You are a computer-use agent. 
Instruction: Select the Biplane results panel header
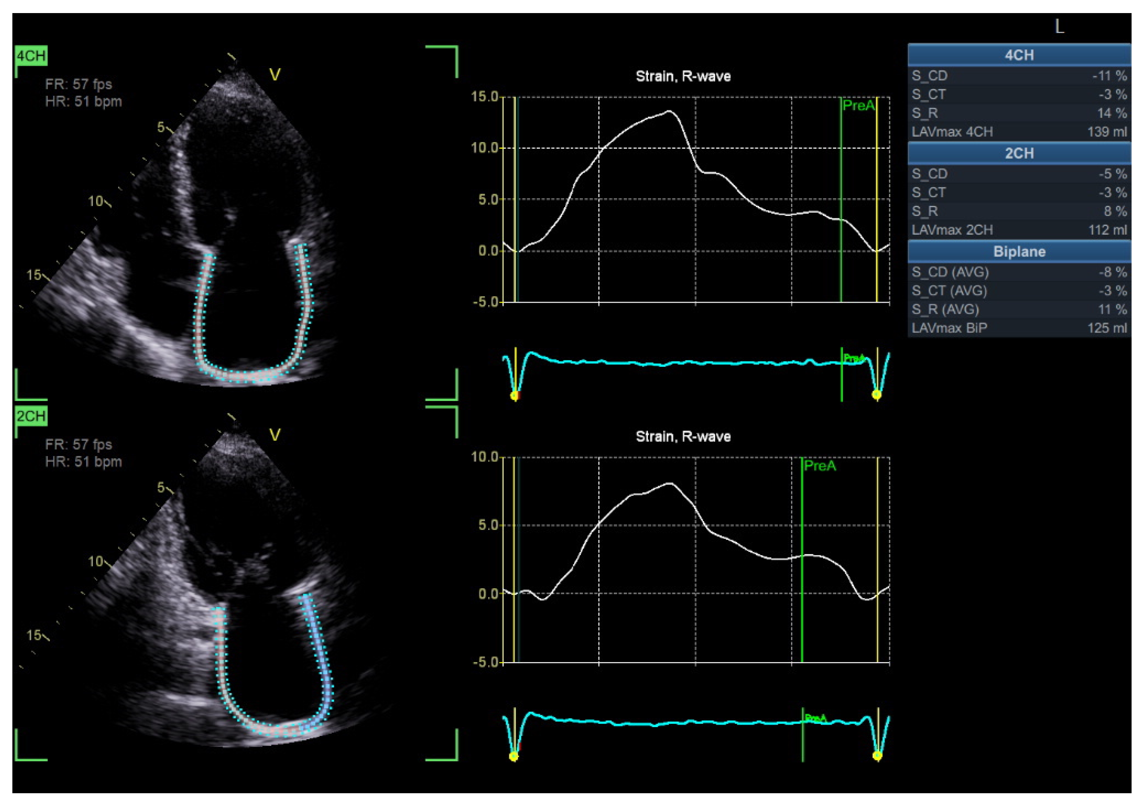(x=1019, y=252)
